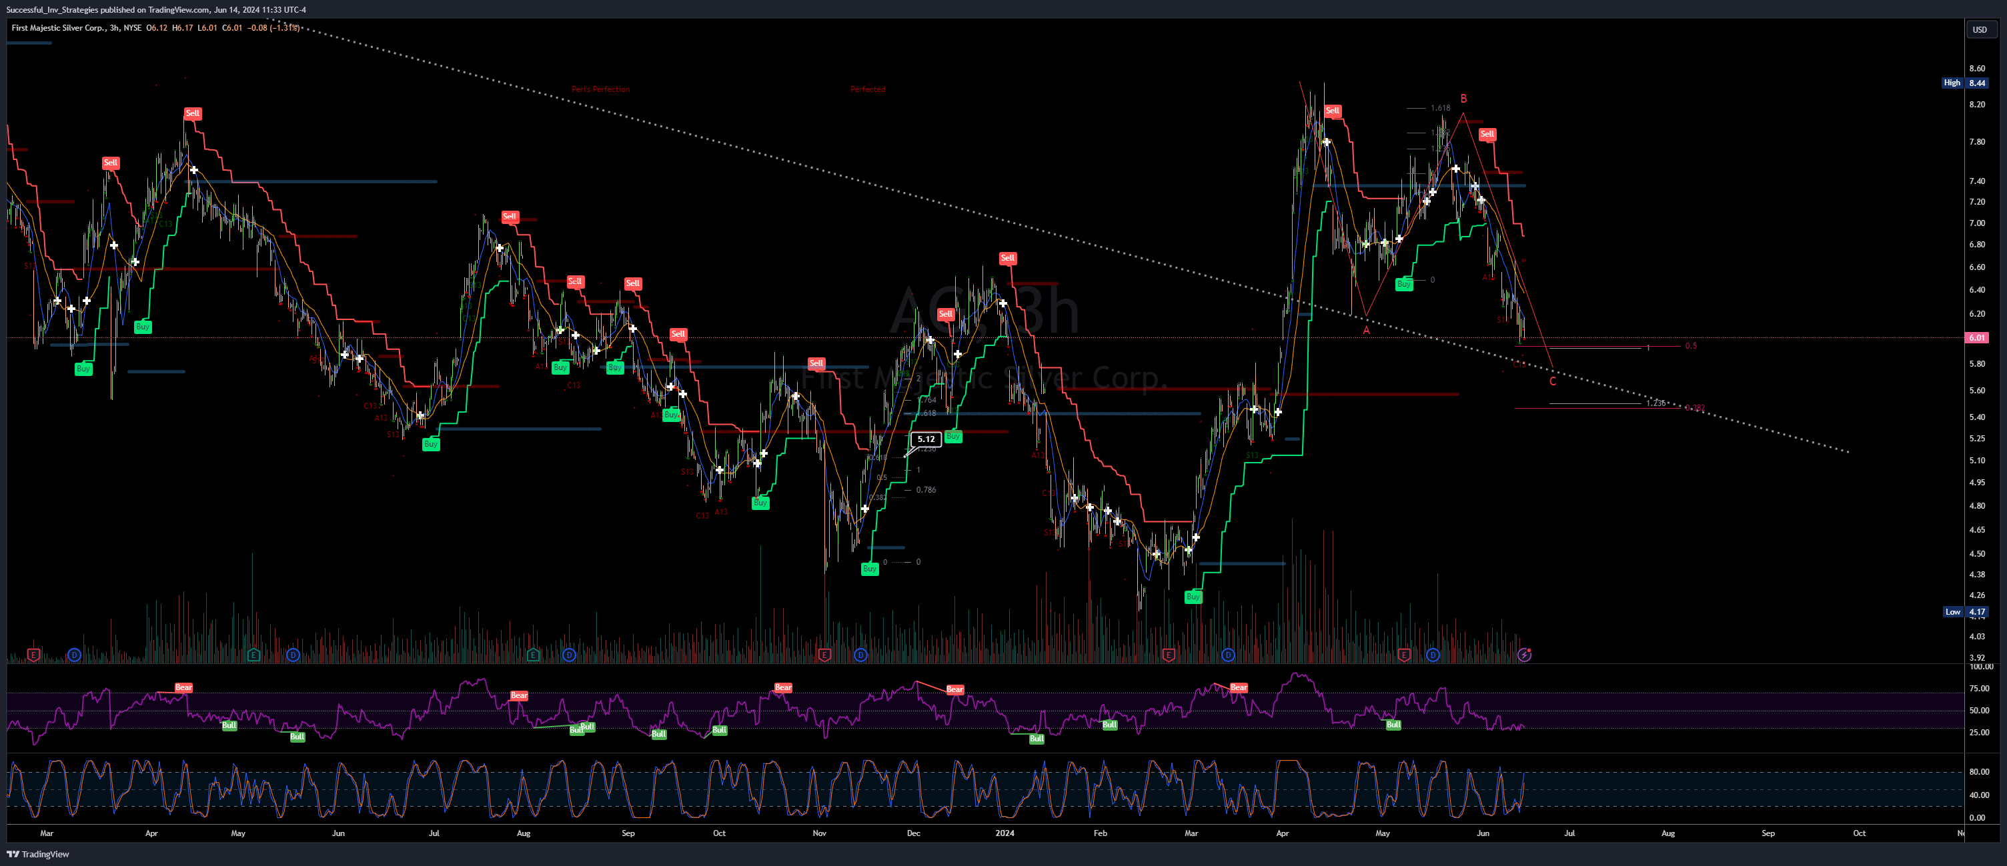The width and height of the screenshot is (2007, 866).
Task: Click the TradingView logo at bottom left
Action: click(38, 854)
